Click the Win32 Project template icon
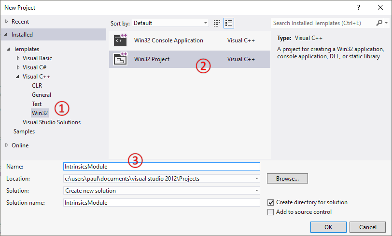392x236 pixels. click(120, 59)
